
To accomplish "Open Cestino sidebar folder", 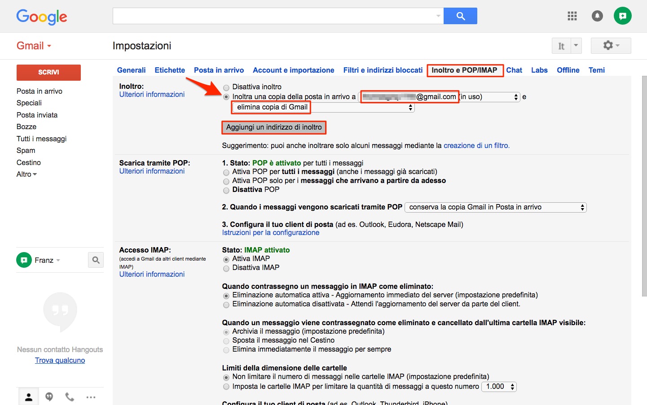I will 29,162.
